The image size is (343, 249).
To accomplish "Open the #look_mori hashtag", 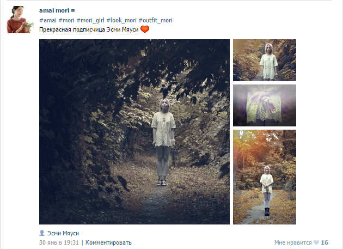I will pos(121,20).
